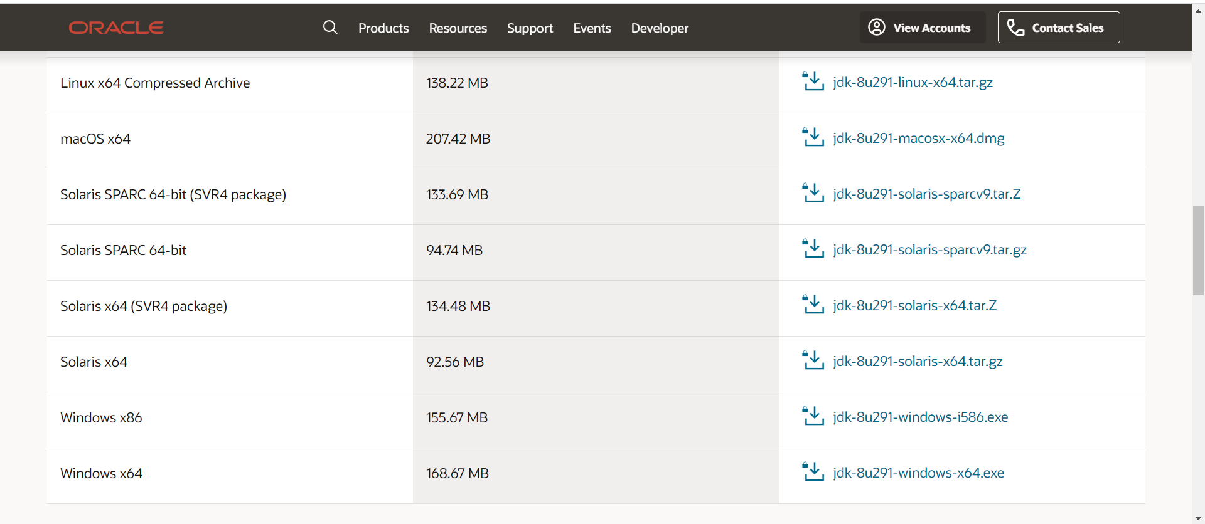Viewport: 1205px width, 524px height.
Task: Click download icon for jdk-8u291-solaris-sparcv9.tar.Z
Action: 813,193
